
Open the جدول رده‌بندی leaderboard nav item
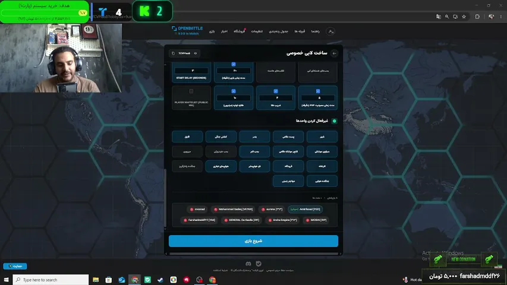click(278, 31)
